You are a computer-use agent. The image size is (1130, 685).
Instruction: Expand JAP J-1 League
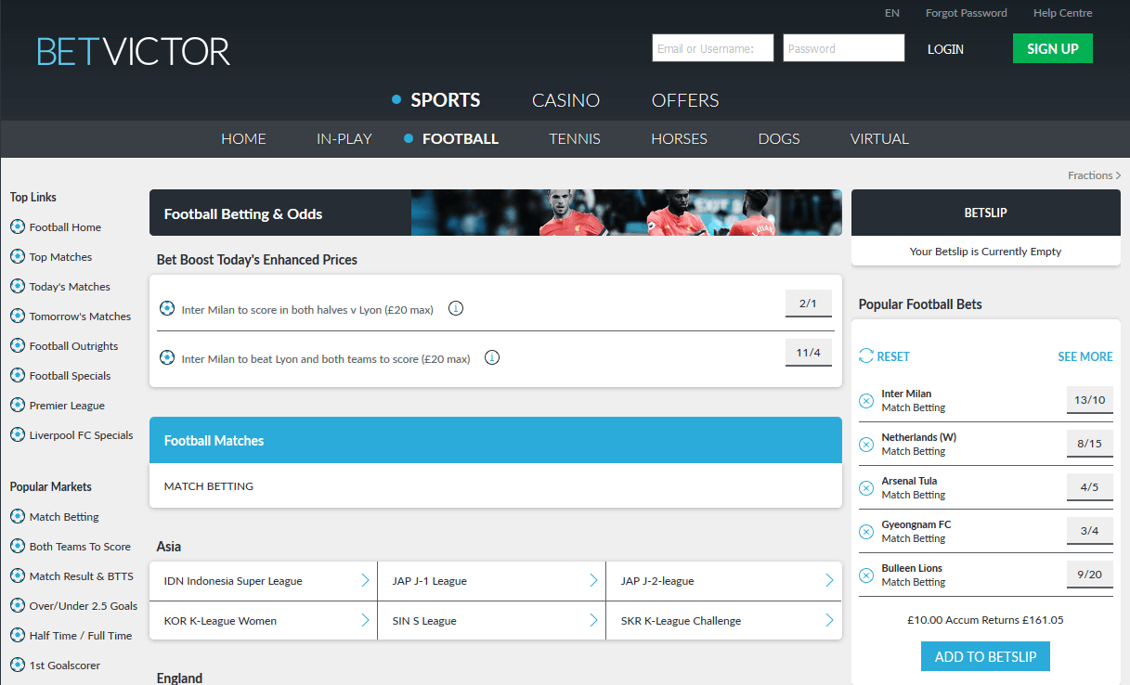pyautogui.click(x=492, y=581)
